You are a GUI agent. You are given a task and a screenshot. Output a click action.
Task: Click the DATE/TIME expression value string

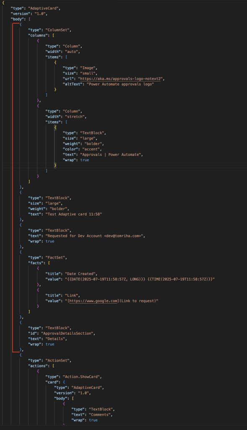tap(140, 279)
